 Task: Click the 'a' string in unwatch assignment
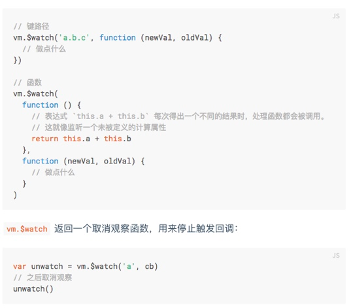pyautogui.click(x=129, y=266)
